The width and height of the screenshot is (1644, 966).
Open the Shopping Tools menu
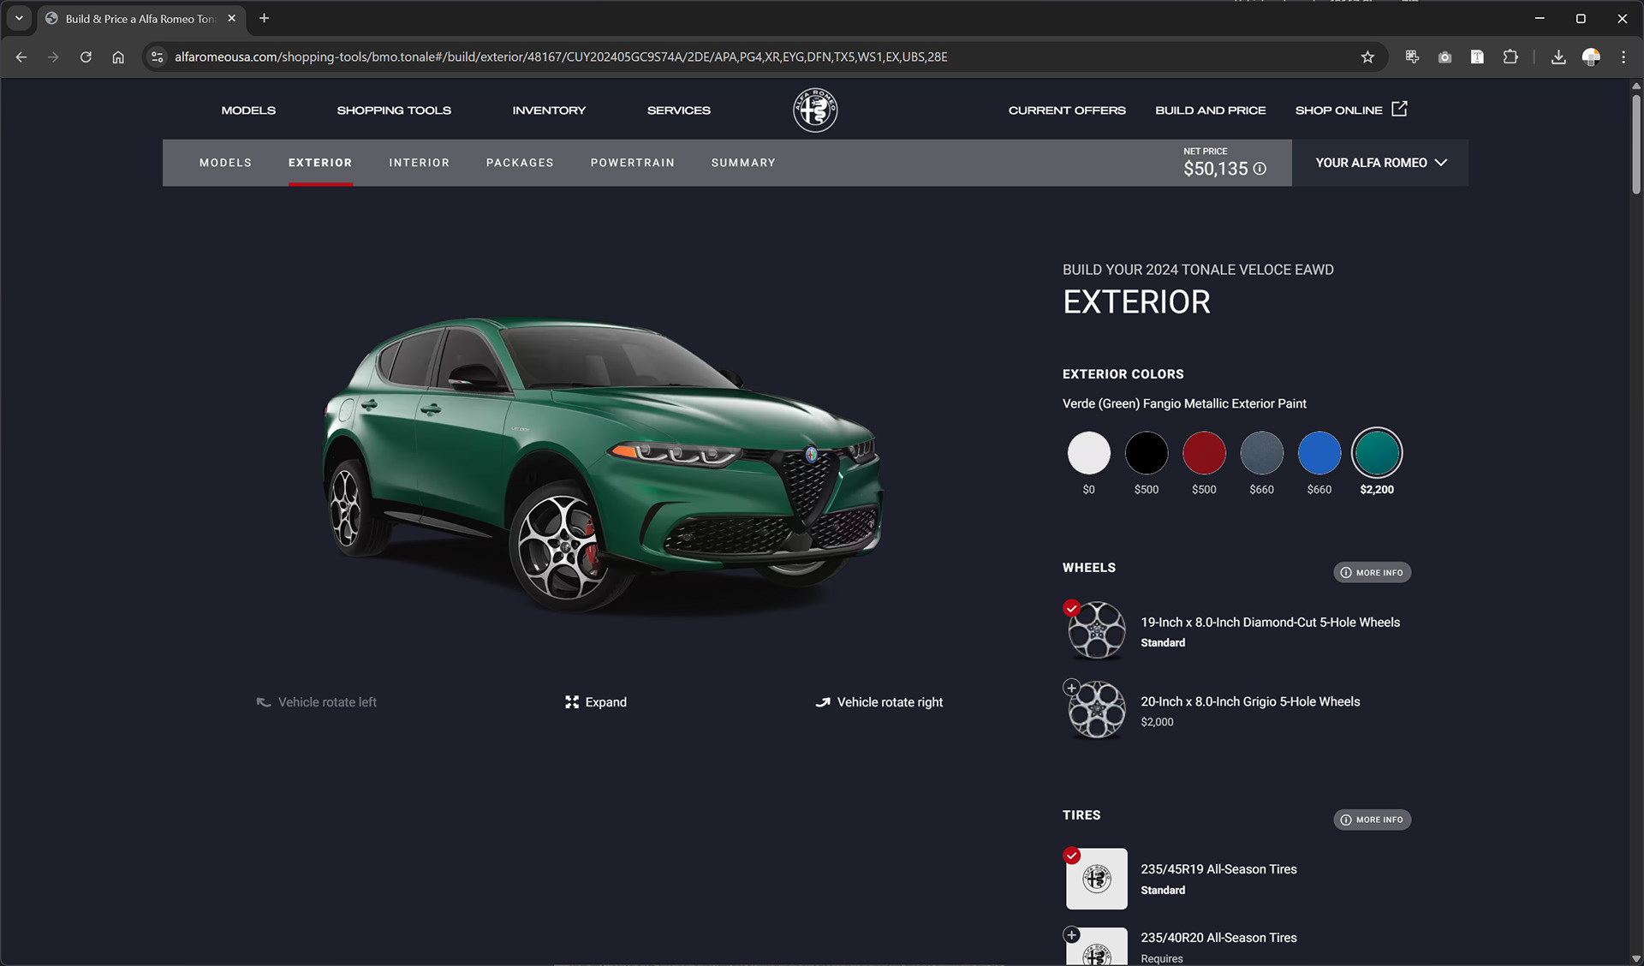[394, 110]
